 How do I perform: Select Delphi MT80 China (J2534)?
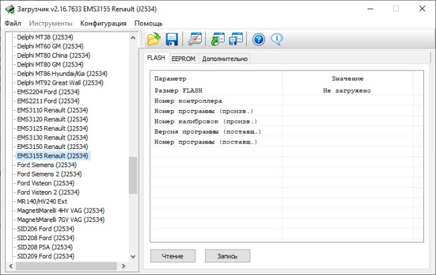(54, 55)
